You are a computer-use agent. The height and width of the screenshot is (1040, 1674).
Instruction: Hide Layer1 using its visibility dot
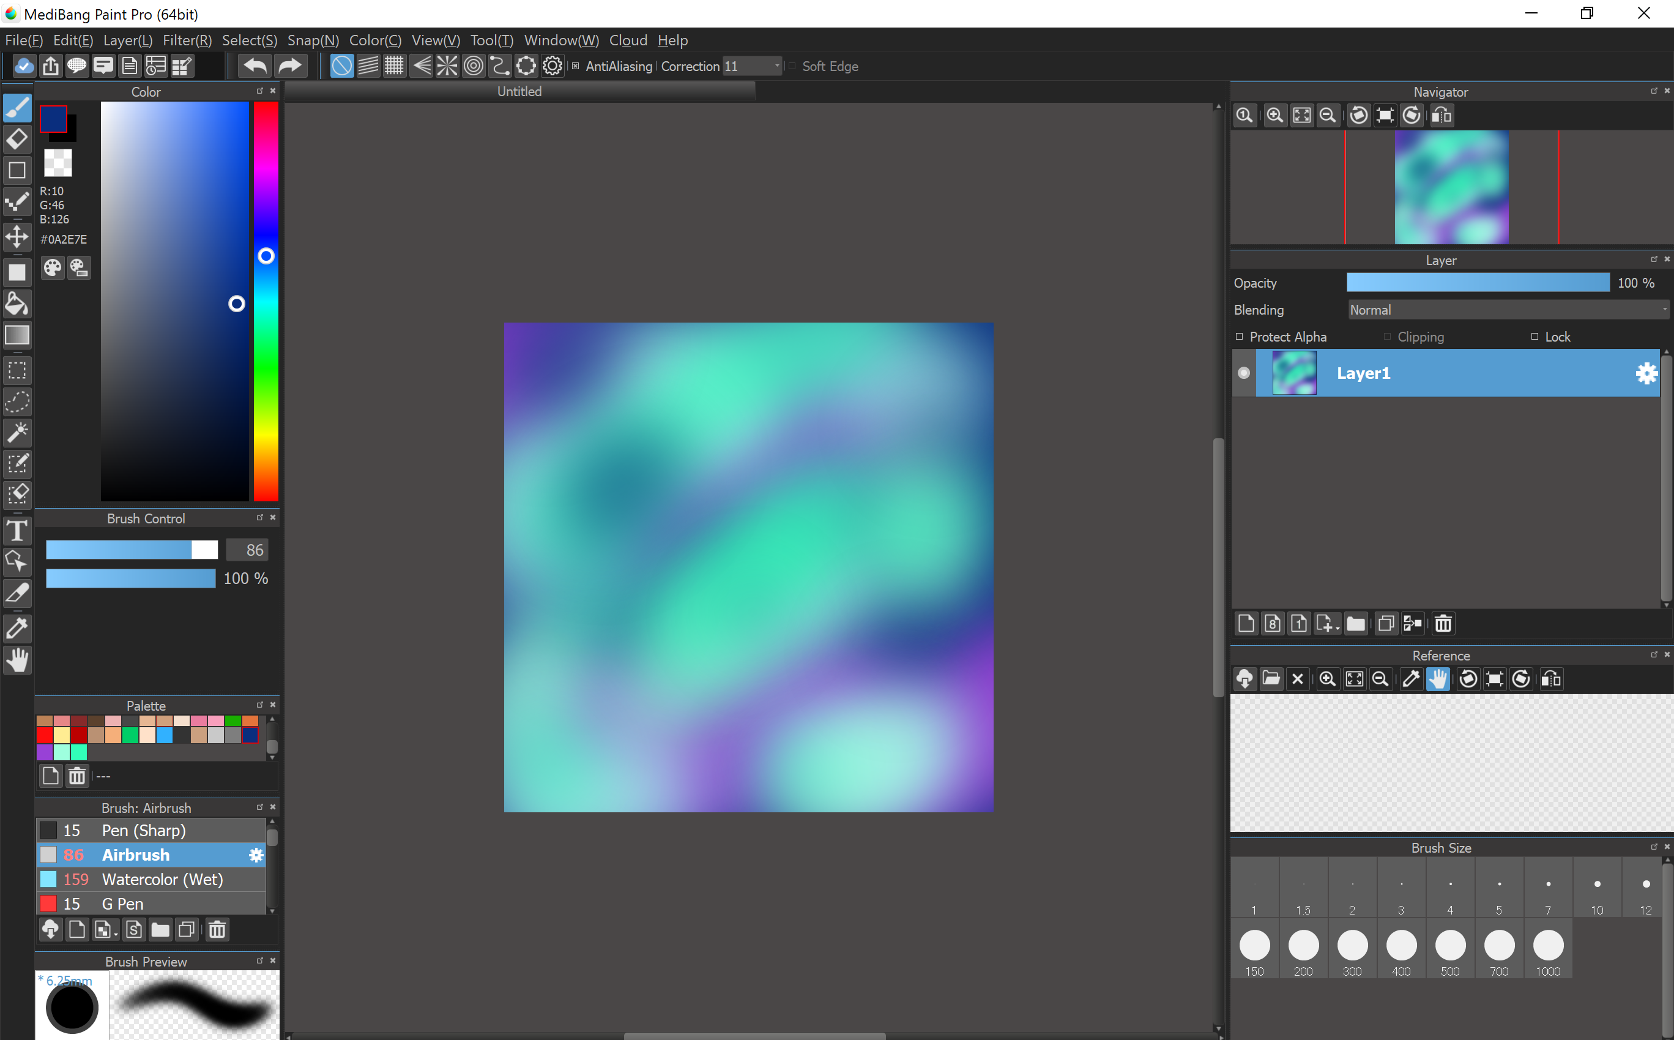click(x=1244, y=373)
